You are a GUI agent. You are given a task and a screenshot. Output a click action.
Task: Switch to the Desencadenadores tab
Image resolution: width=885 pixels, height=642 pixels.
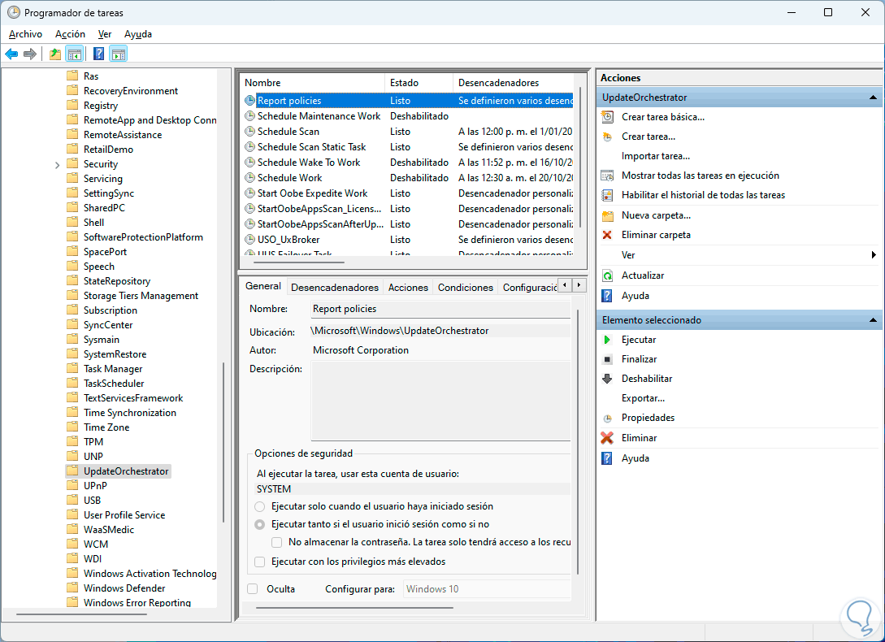[x=335, y=288]
